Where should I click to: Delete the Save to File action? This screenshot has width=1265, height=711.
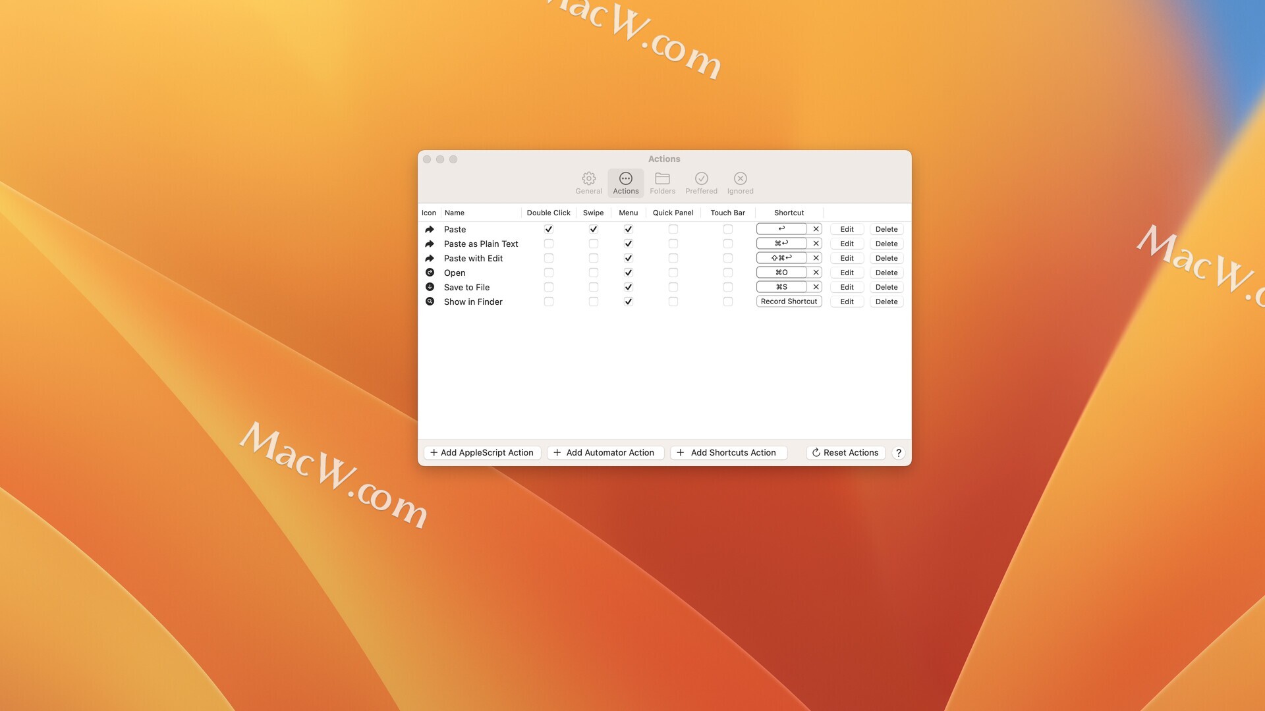click(x=886, y=287)
